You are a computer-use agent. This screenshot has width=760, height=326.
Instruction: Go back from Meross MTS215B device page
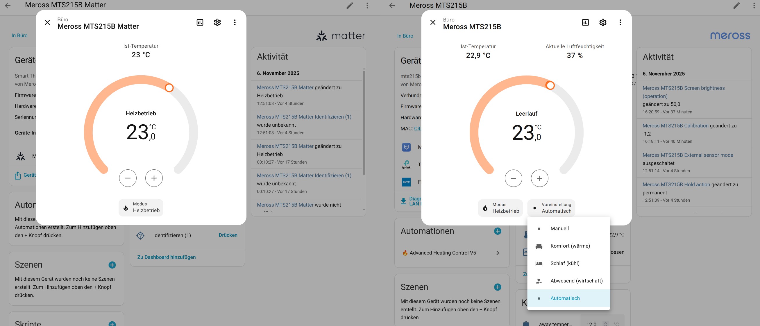point(392,6)
